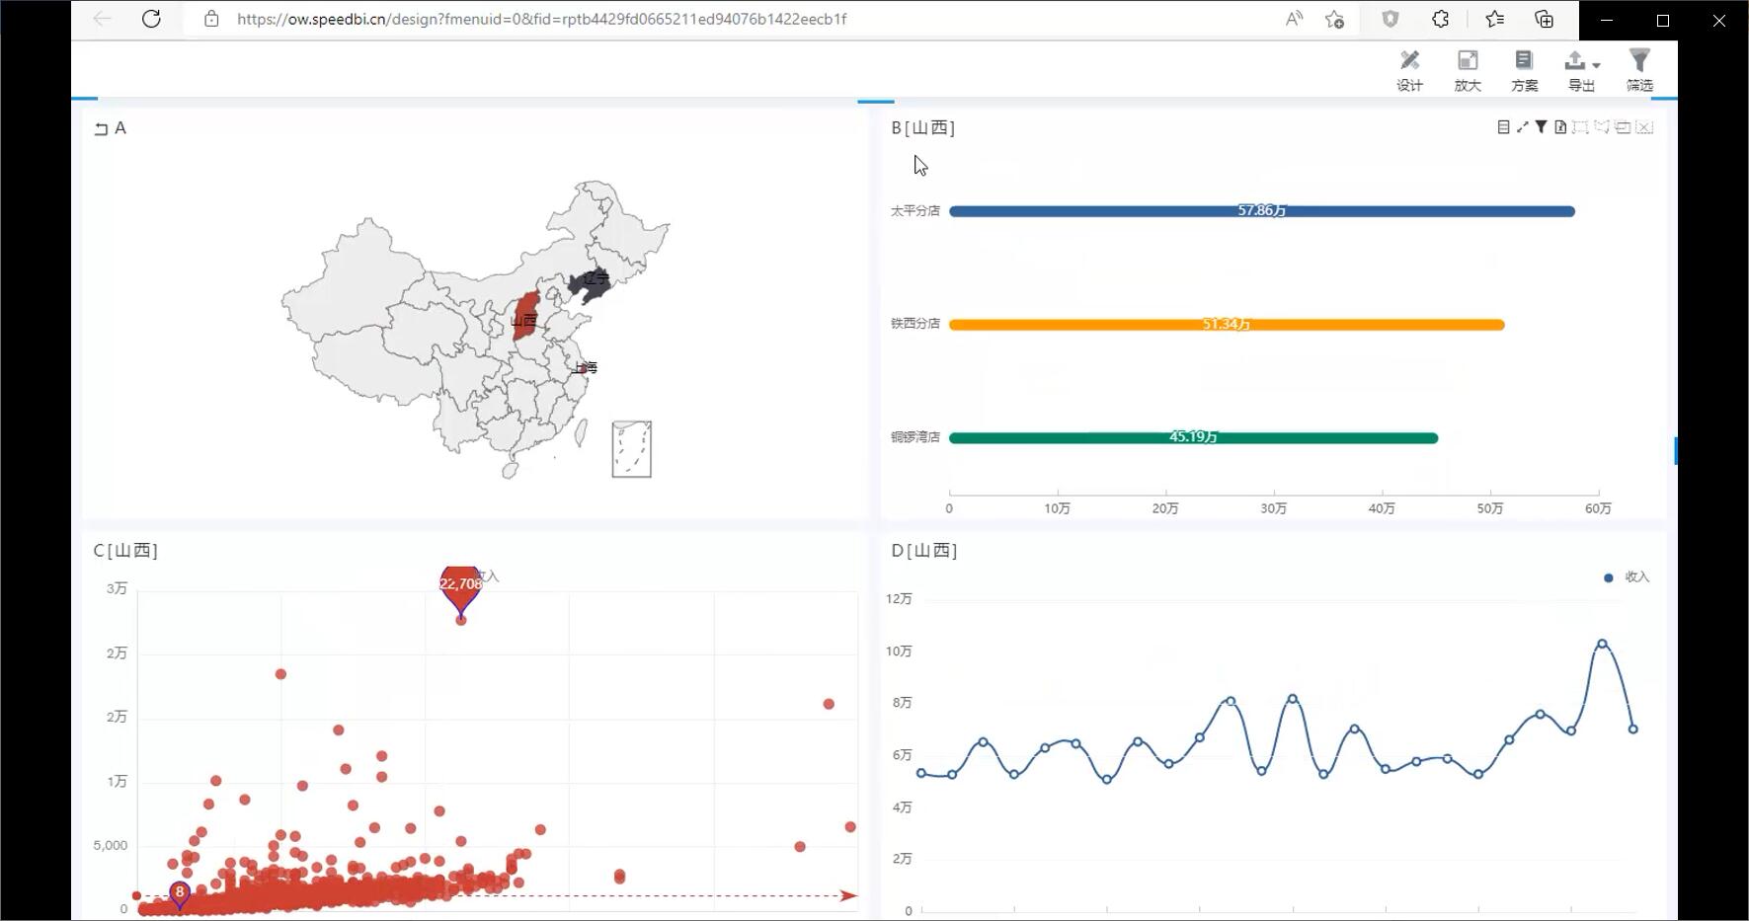Viewport: 1749px width, 921px height.
Task: Activate rectangle selection tool in chart B
Action: coord(1580,127)
